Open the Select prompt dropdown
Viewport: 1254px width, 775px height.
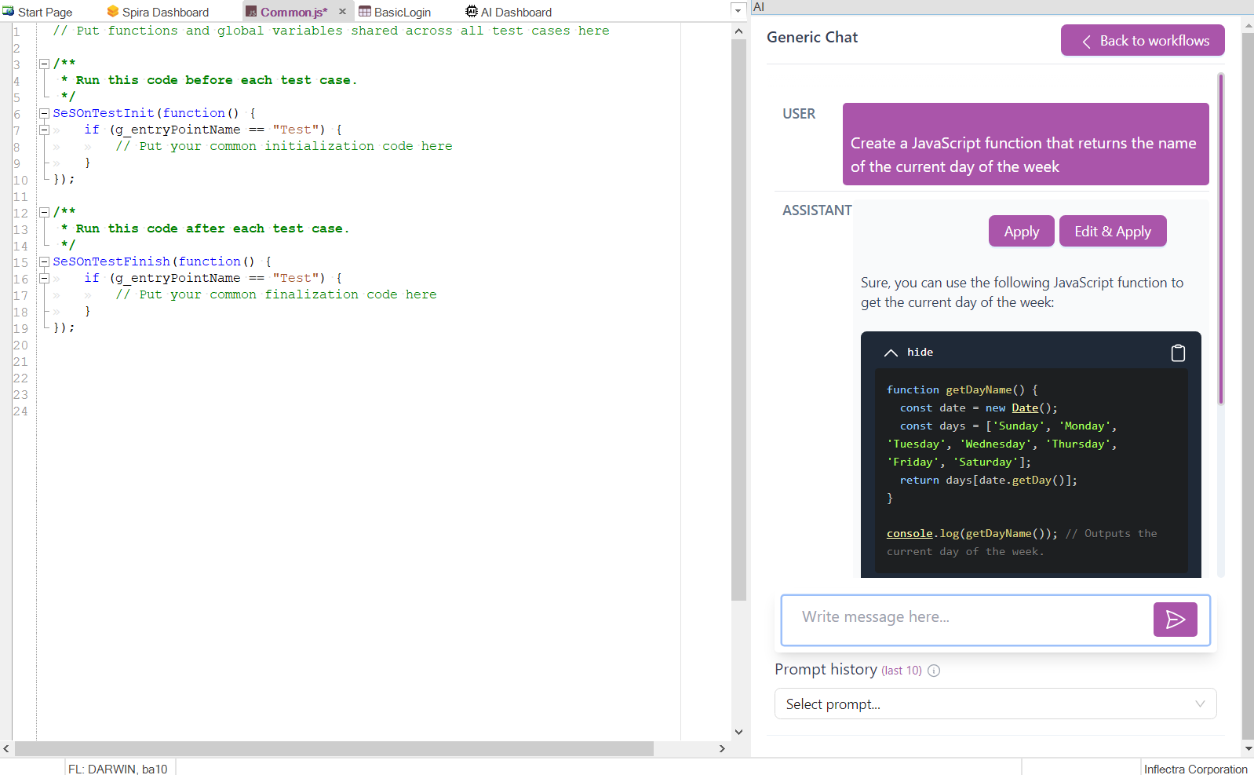[995, 704]
